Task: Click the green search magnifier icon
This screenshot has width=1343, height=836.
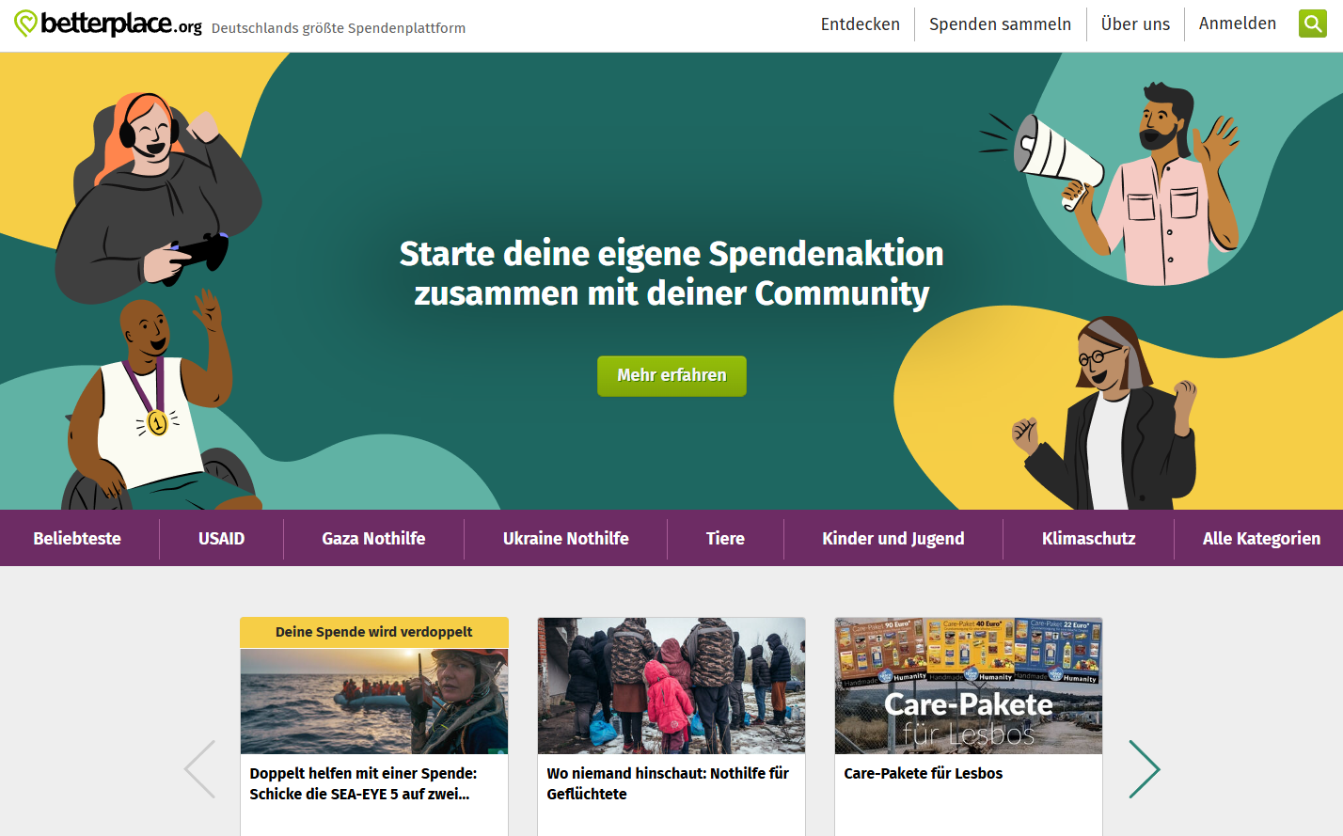Action: tap(1312, 24)
